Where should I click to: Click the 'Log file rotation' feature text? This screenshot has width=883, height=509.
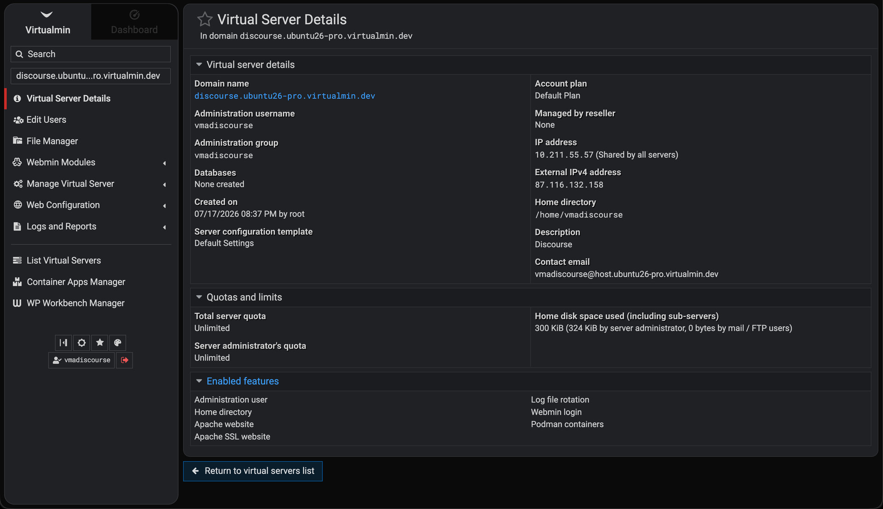pyautogui.click(x=560, y=400)
